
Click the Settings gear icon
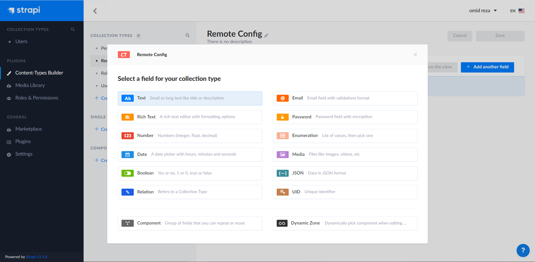(x=9, y=154)
